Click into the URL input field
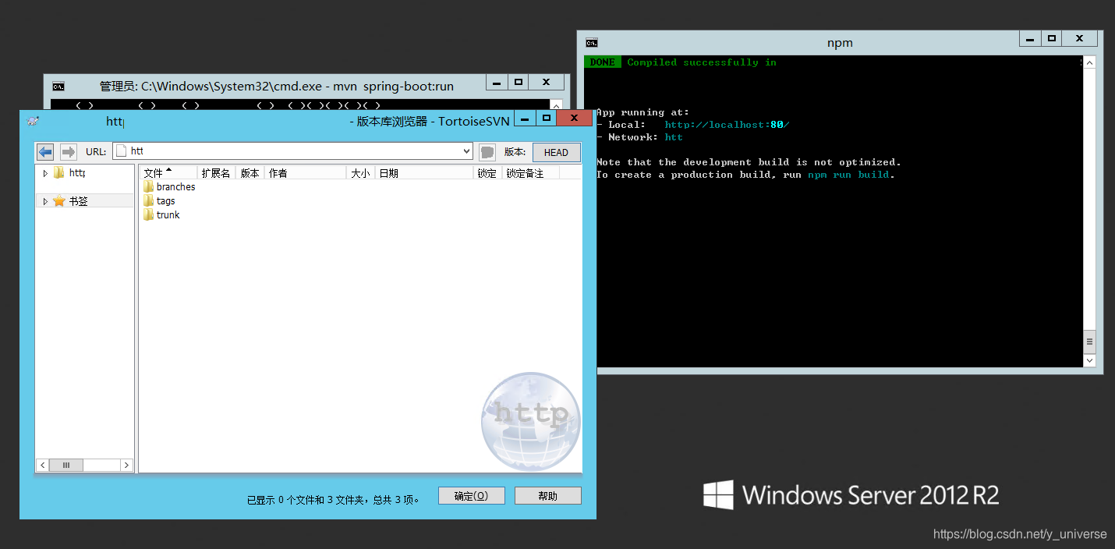This screenshot has width=1115, height=549. pos(293,152)
